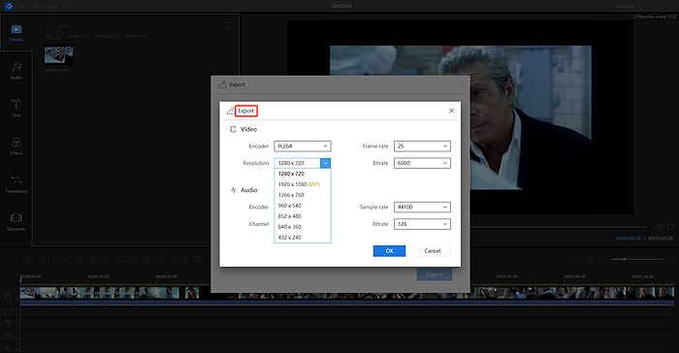Screen dimensions: 679x353
Task: Click the preview playback progress bar
Action: 558,227
